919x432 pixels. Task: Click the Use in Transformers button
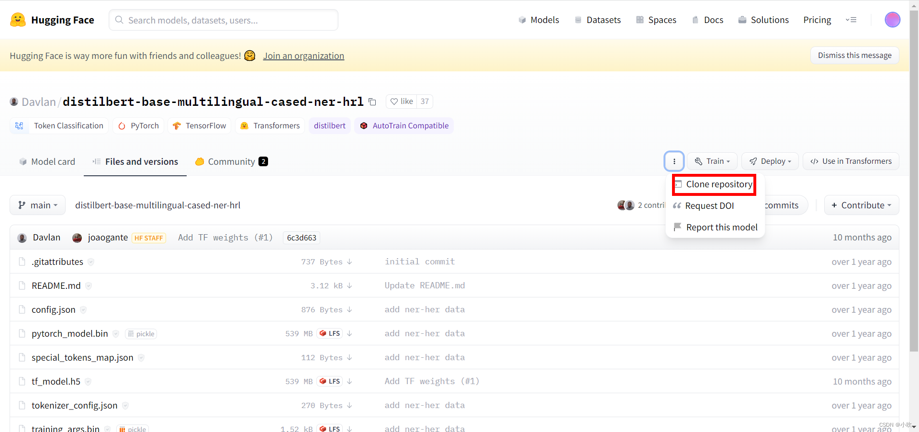851,161
